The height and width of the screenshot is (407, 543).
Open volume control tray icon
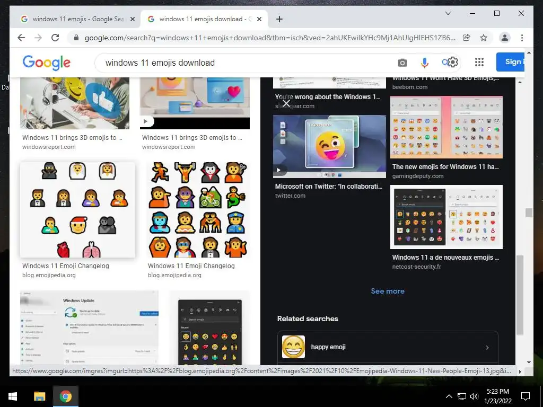(x=474, y=396)
